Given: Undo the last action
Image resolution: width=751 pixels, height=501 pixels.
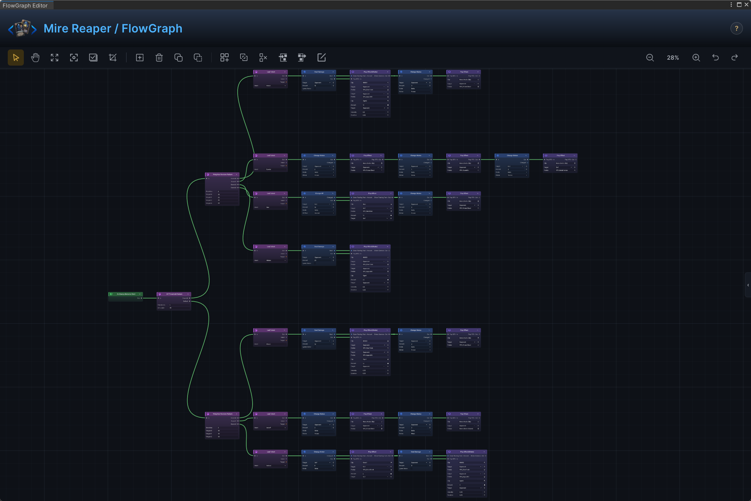Looking at the screenshot, I should tap(716, 58).
